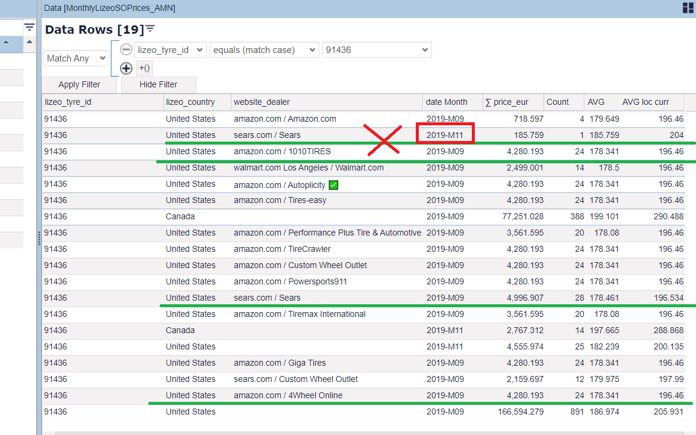Click the filter icon in left panel

[x=30, y=27]
